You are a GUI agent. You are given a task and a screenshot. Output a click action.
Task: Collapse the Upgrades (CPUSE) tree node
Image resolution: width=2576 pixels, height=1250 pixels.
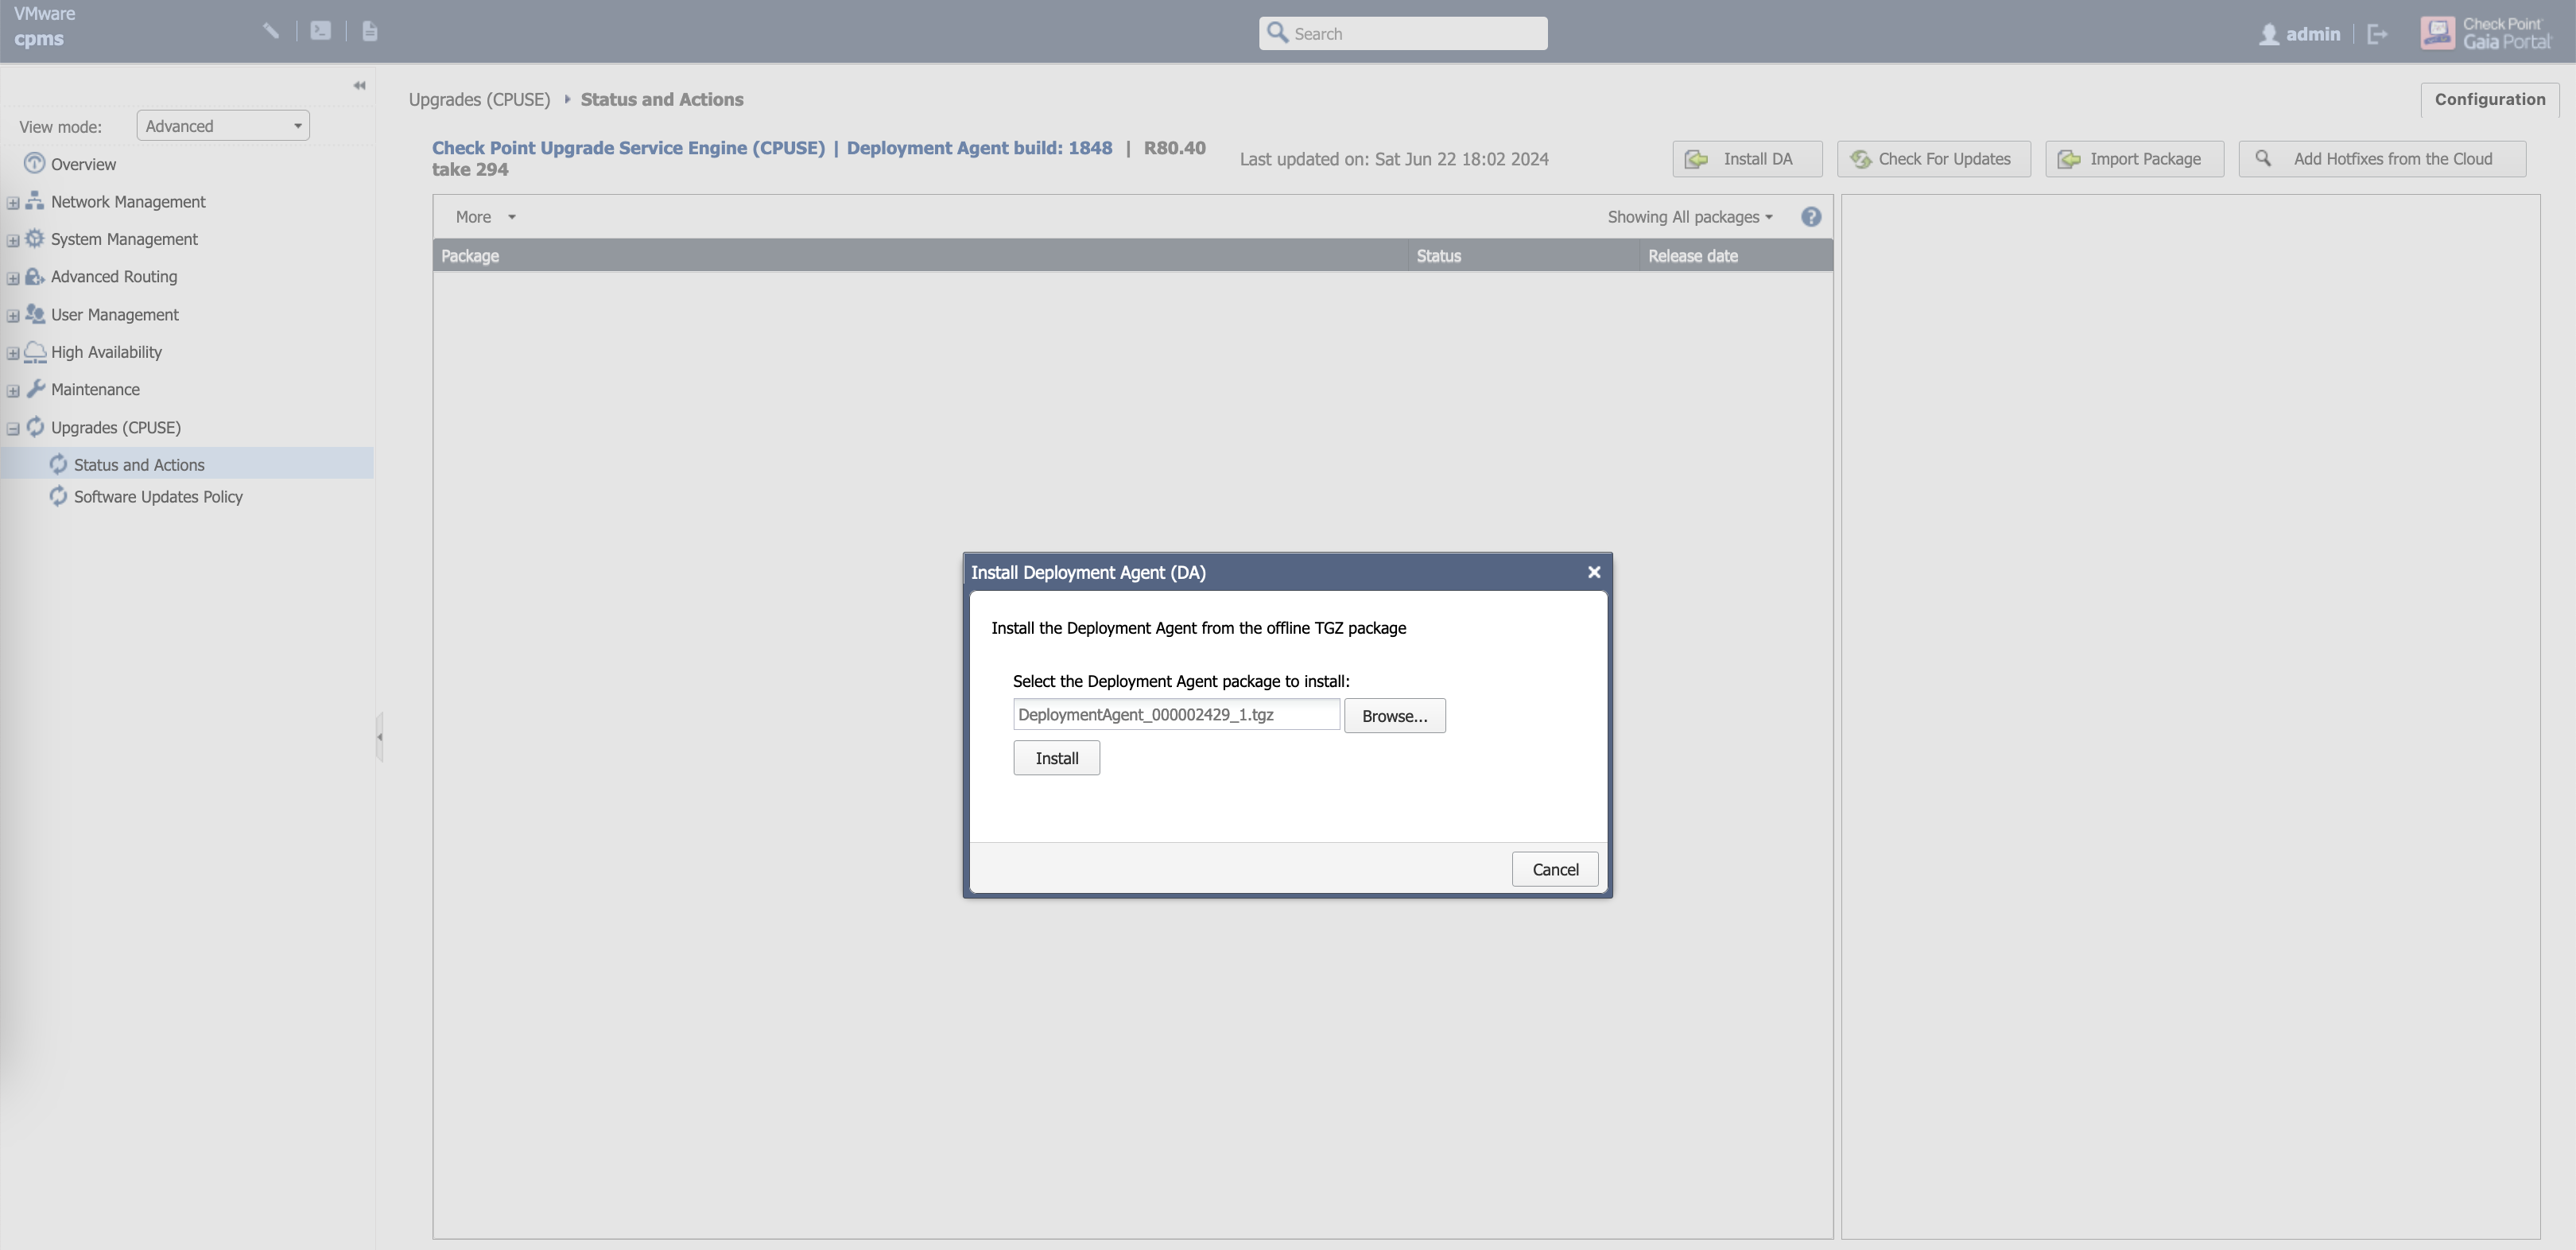13,429
